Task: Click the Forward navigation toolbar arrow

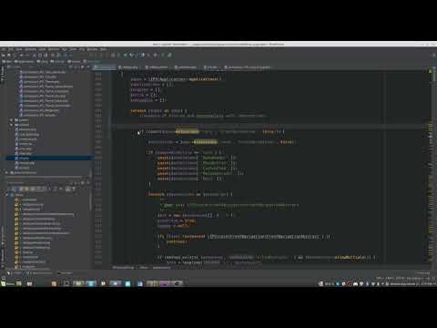Action: (x=70, y=55)
